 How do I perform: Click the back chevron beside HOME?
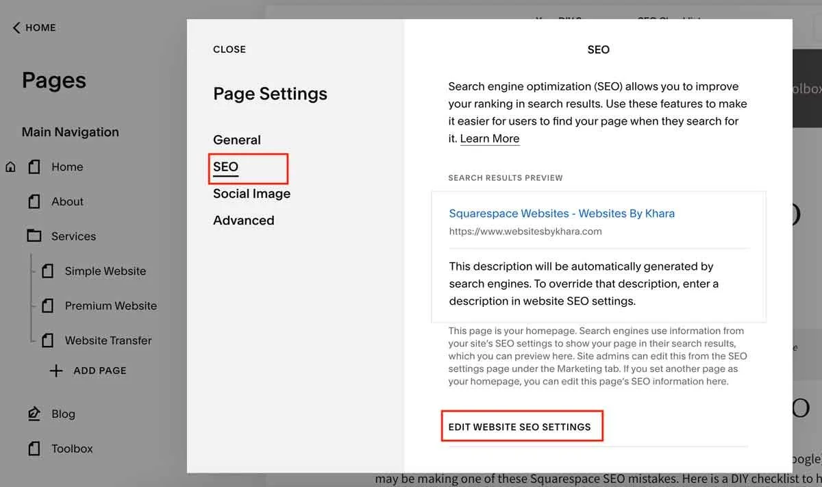click(16, 28)
